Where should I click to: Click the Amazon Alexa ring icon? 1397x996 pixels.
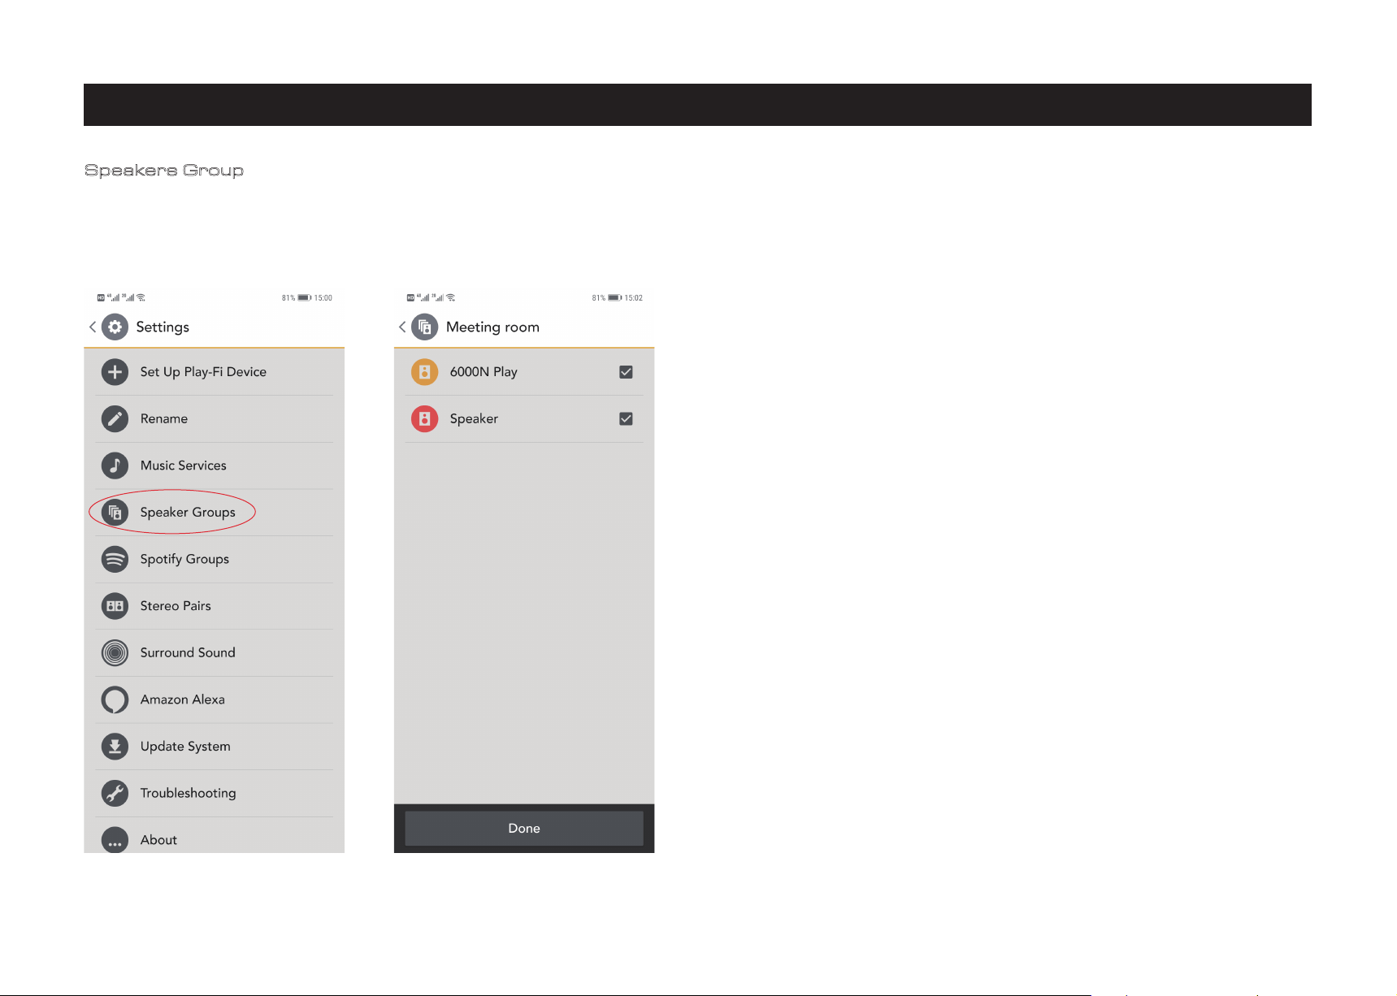(x=115, y=699)
